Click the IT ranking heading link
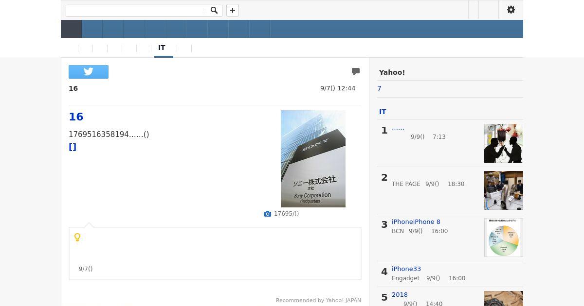The image size is (584, 306). (383, 112)
